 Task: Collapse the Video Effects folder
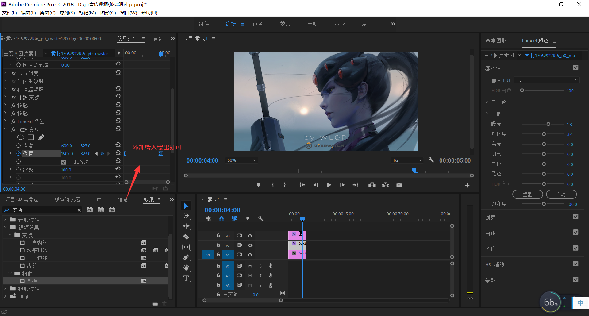(x=6, y=227)
